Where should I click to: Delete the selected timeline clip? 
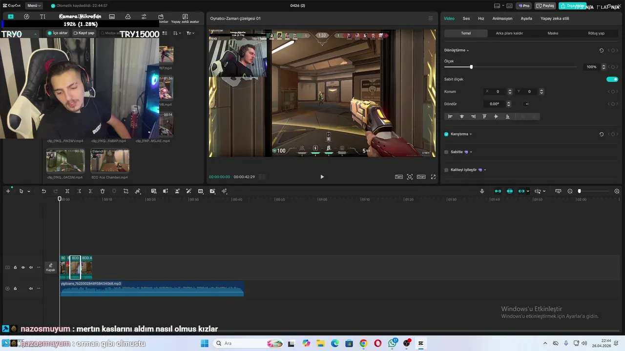103,191
